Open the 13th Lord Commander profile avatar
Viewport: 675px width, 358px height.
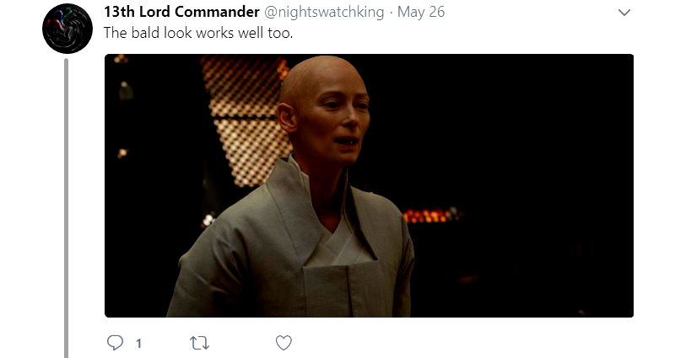point(67,29)
